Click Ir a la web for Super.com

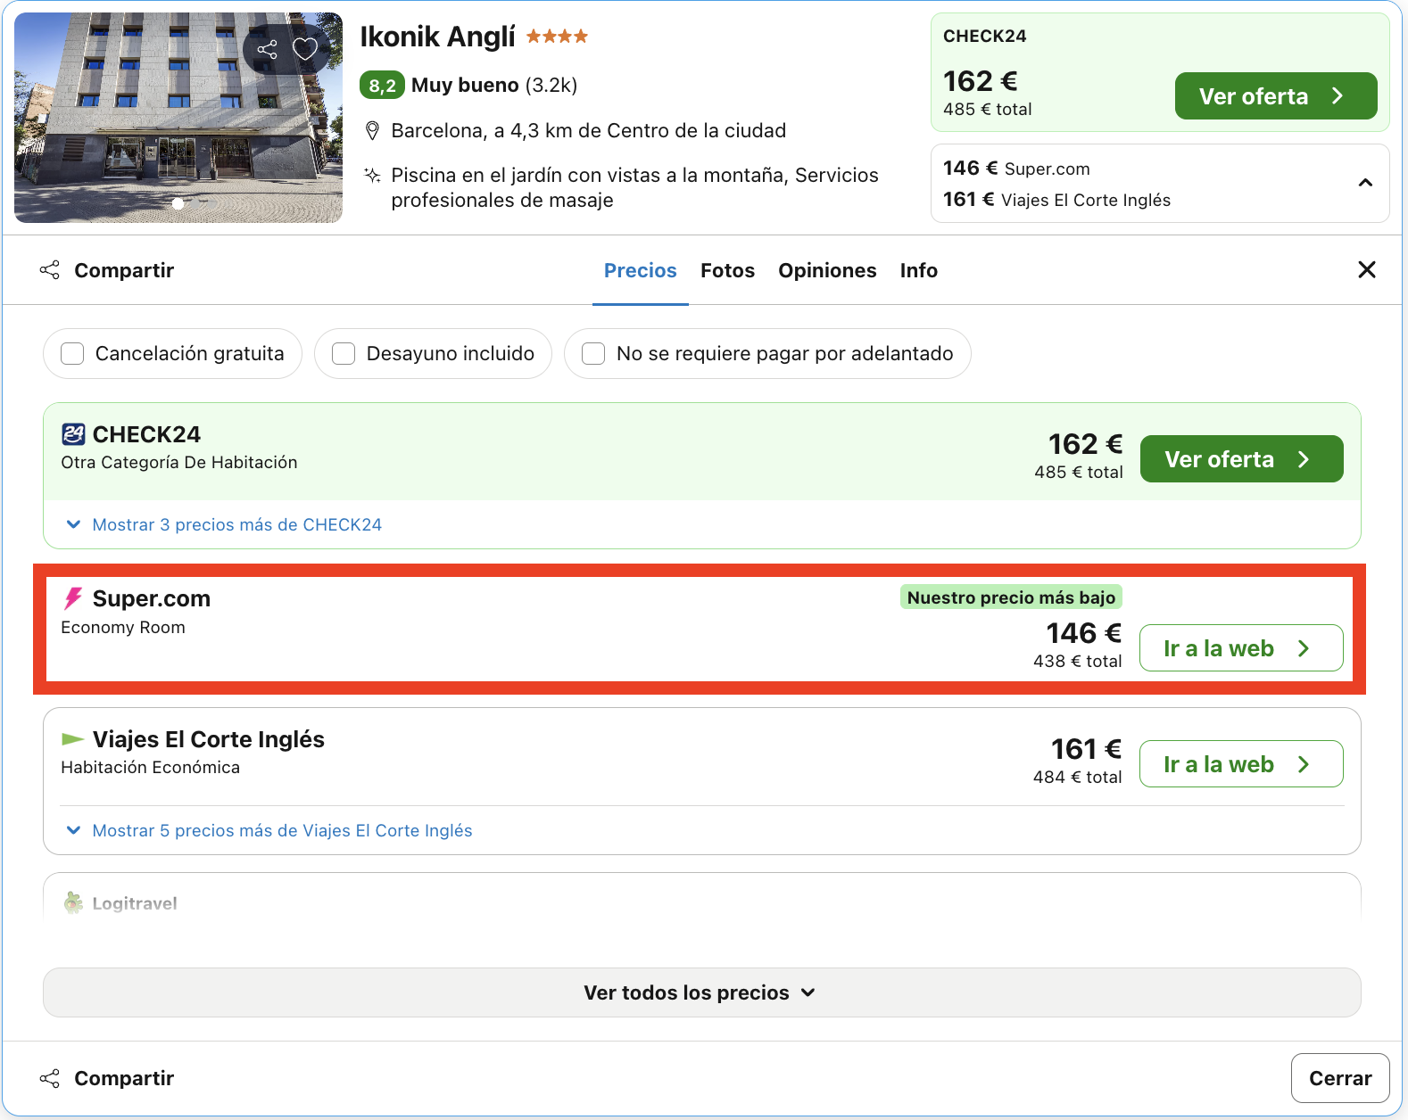[1241, 648]
